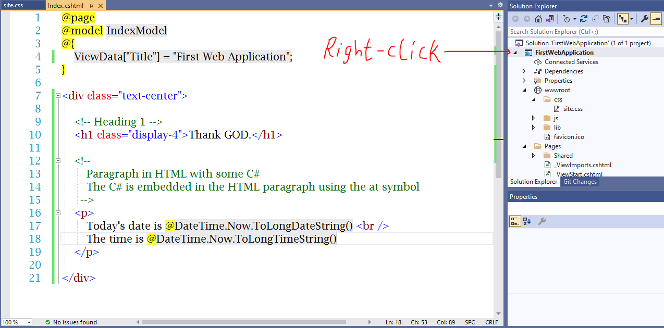Expand the Dependencies node arrow
Viewport: 664px width, 328px height.
point(524,71)
